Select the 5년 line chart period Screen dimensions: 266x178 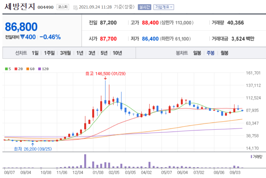coord(104,53)
